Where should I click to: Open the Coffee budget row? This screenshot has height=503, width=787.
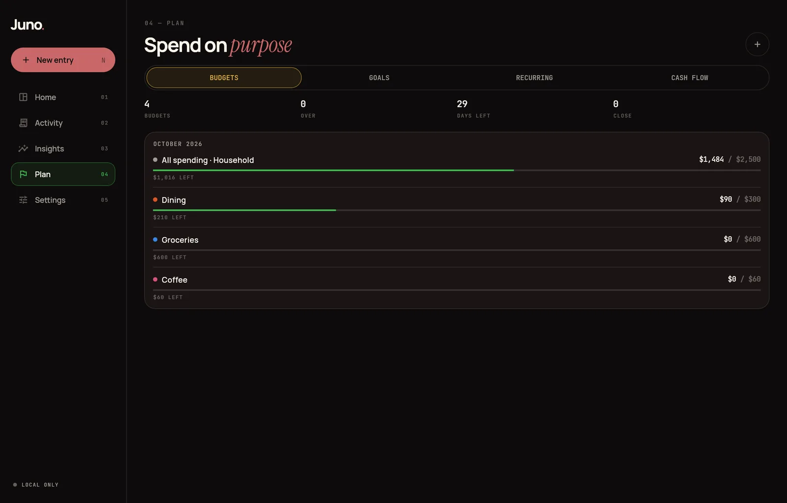coord(456,287)
